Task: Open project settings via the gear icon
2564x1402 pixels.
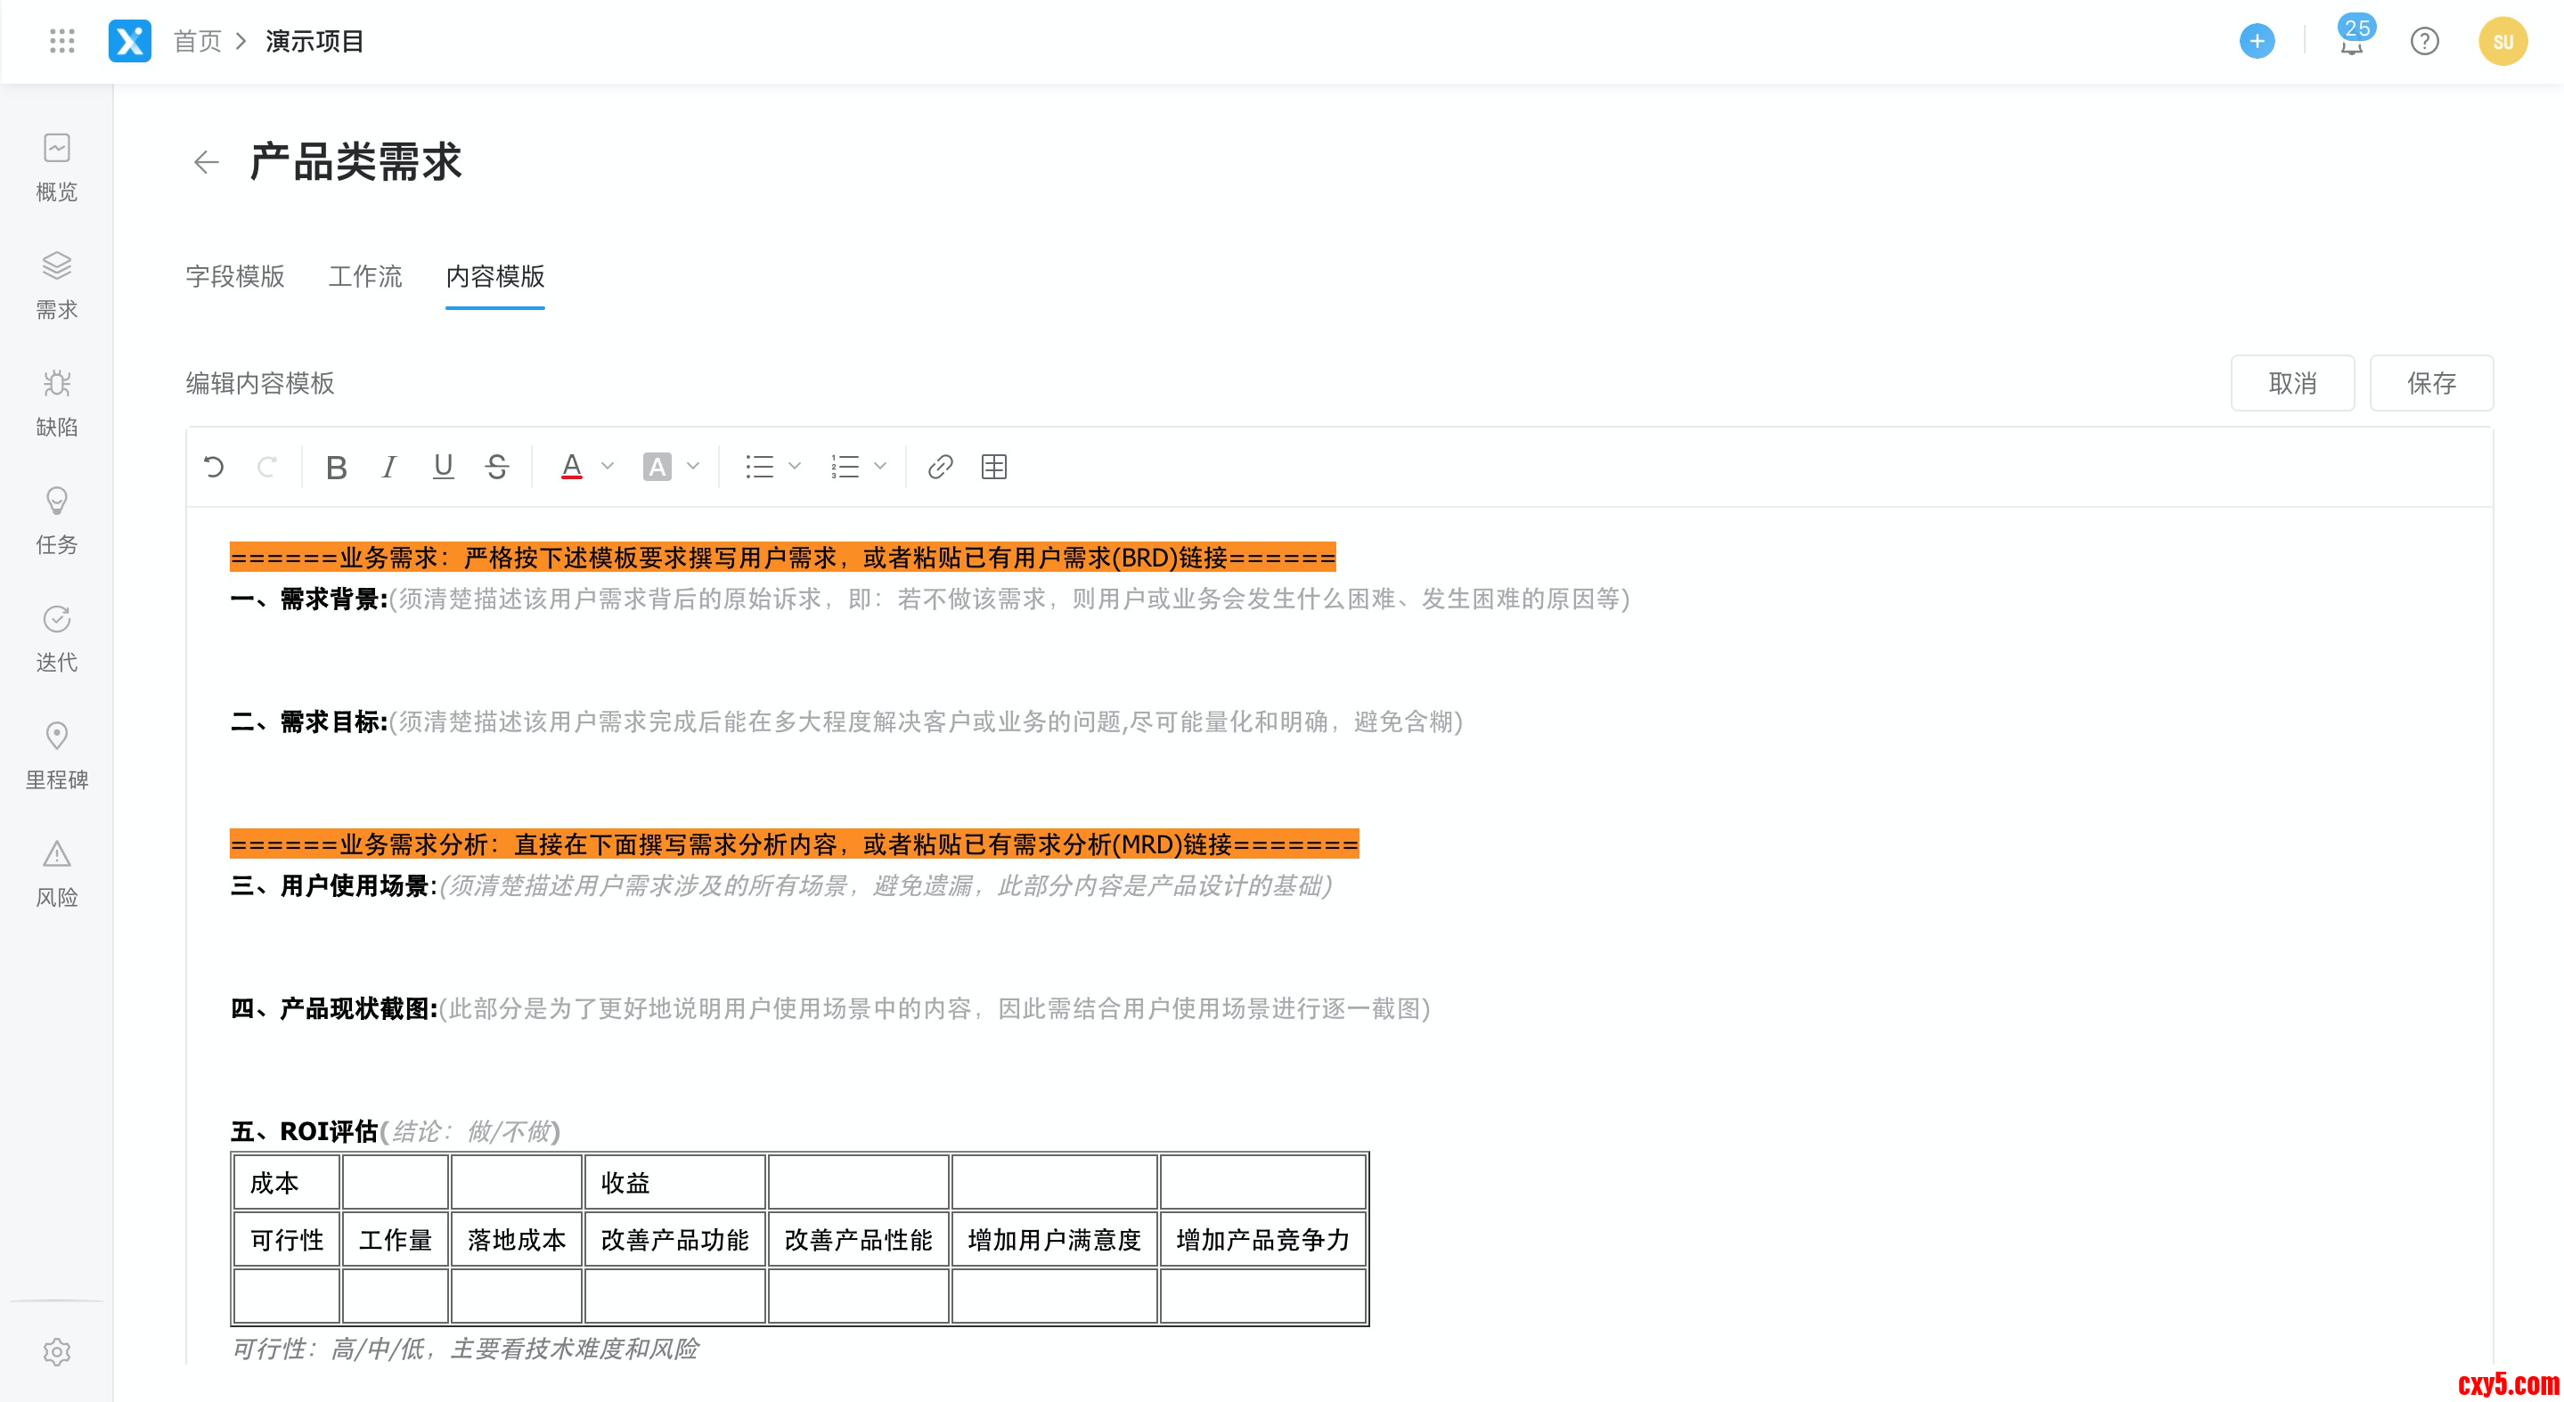Action: (x=57, y=1351)
